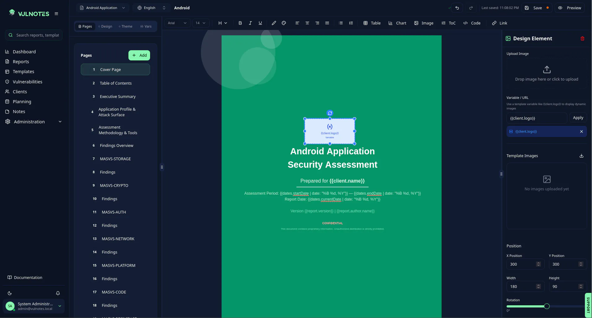Preview the template
592x318 pixels.
(x=570, y=8)
